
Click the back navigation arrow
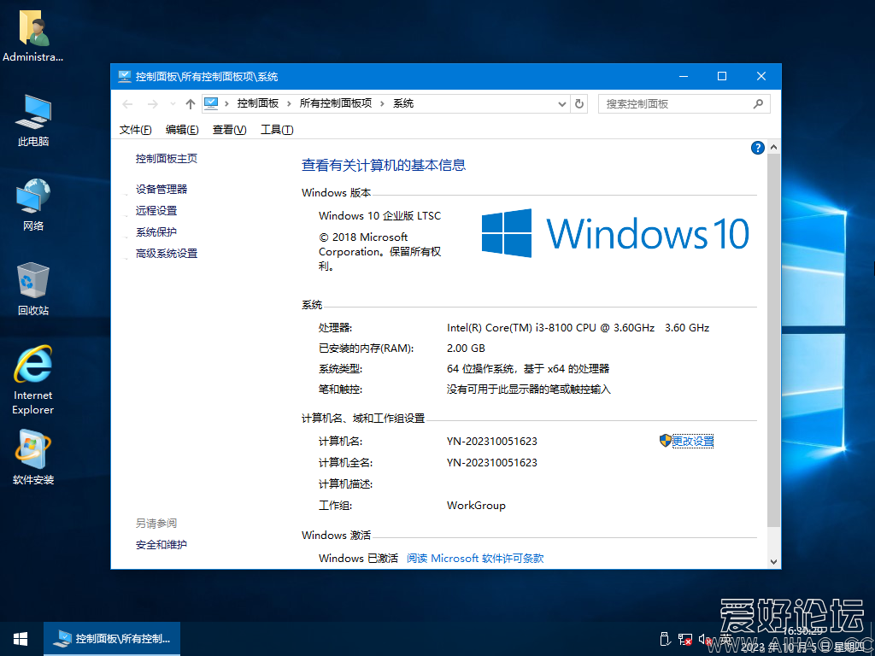pos(127,102)
